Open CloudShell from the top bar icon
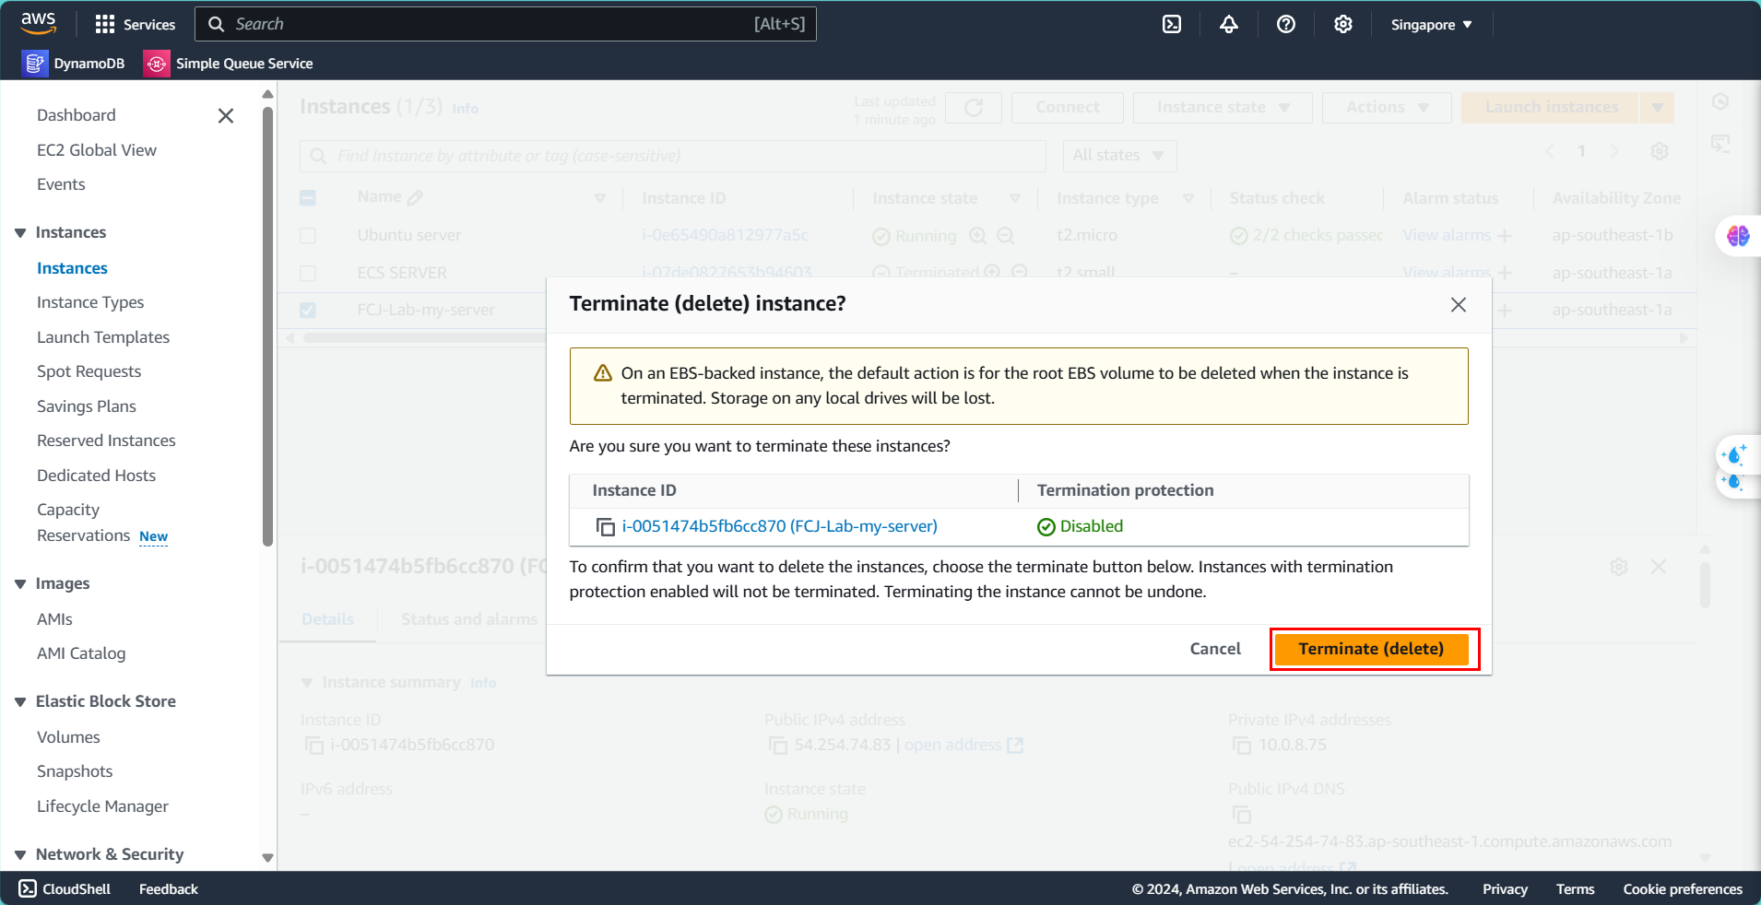This screenshot has width=1761, height=905. [x=1172, y=24]
